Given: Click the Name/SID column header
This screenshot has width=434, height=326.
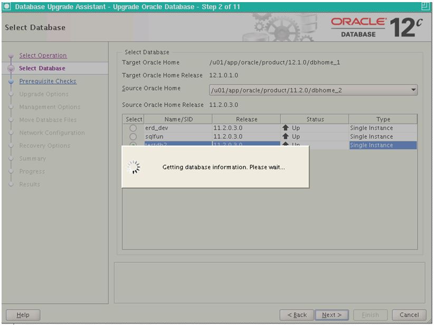Looking at the screenshot, I should click(178, 119).
